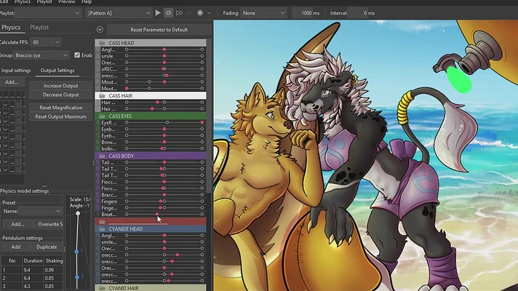Open the Preset Name dropdown

pyautogui.click(x=40, y=211)
